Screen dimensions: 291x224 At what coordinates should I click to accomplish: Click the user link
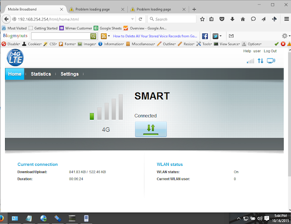[257, 51]
